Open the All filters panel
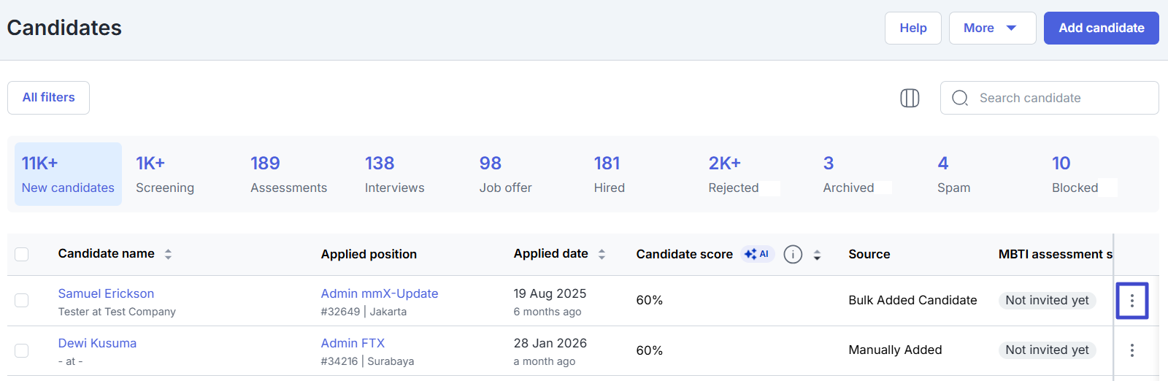1168x381 pixels. 48,98
